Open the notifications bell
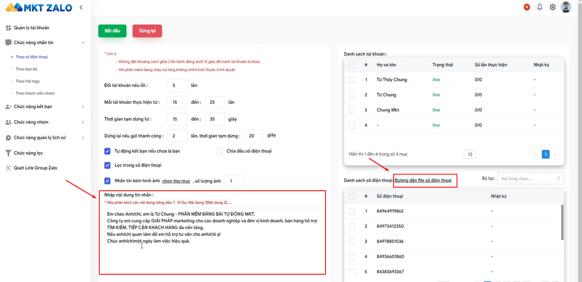The width and height of the screenshot is (582, 282). click(x=540, y=7)
